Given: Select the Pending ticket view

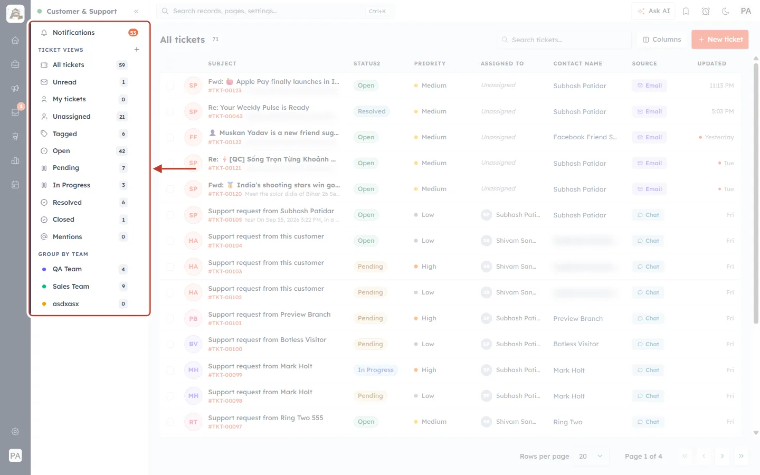Looking at the screenshot, I should pos(84,168).
